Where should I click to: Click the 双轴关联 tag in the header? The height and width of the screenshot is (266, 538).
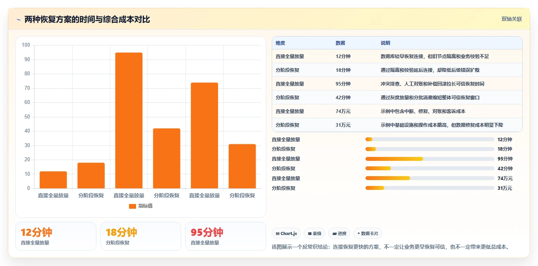coord(511,19)
